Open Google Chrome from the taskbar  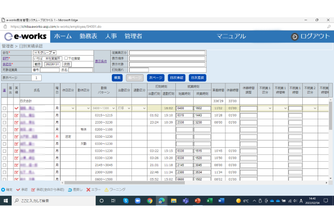(x=150, y=201)
